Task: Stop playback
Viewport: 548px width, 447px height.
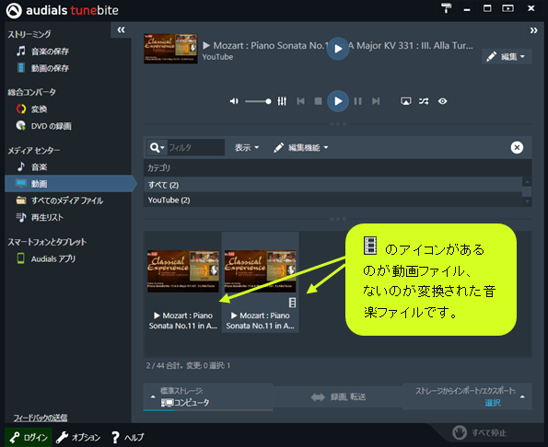Action: coord(318,101)
